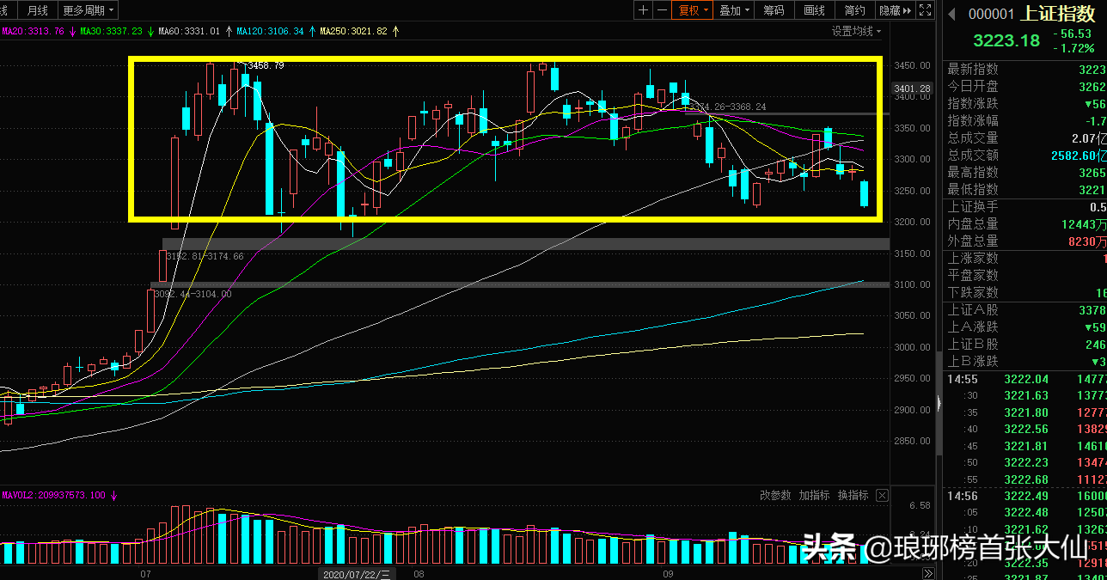Toggle the 简约 simple view mode

click(x=854, y=10)
